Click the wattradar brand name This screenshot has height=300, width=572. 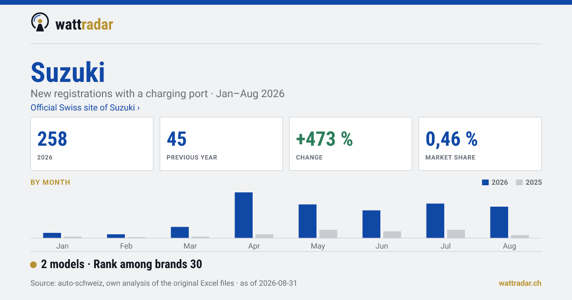coord(84,24)
